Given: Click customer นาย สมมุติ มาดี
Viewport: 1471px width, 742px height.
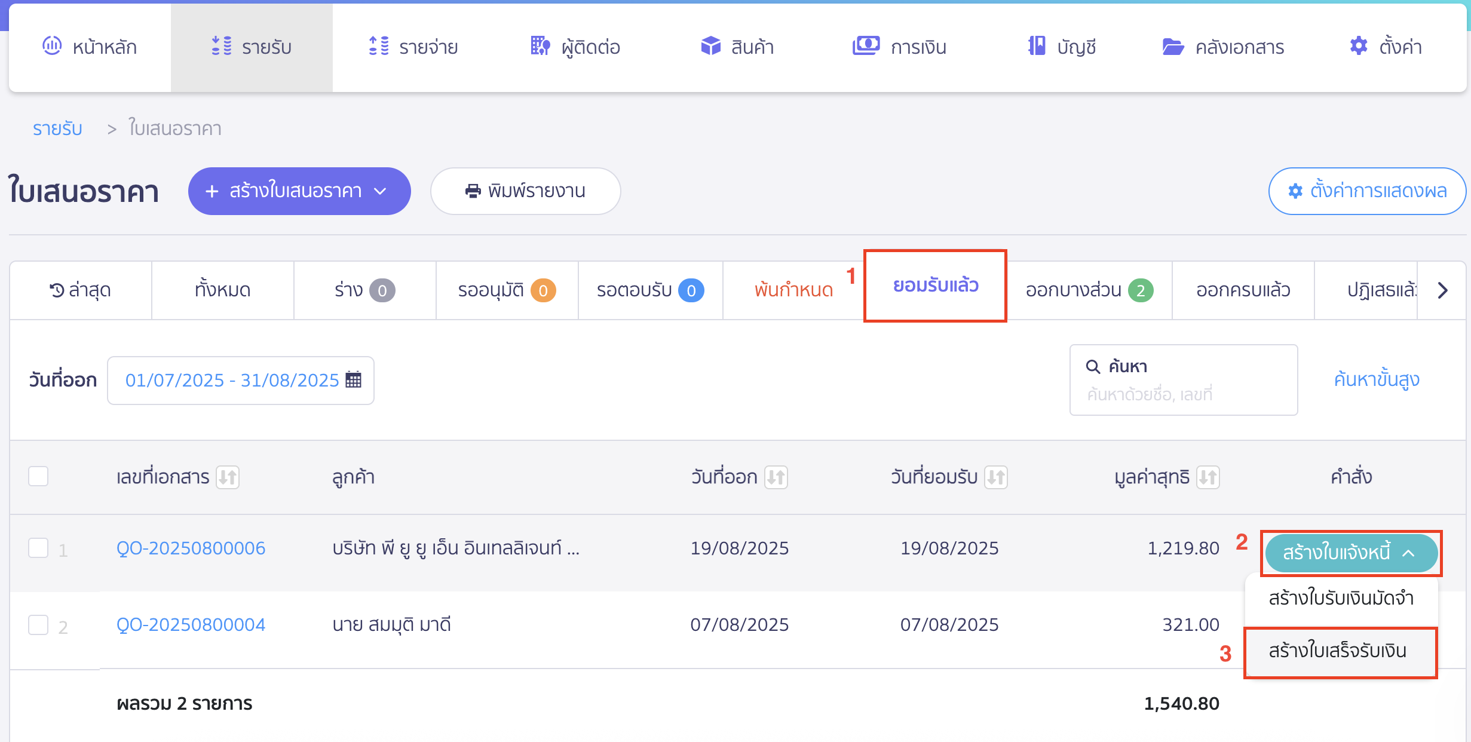Looking at the screenshot, I should (x=391, y=625).
